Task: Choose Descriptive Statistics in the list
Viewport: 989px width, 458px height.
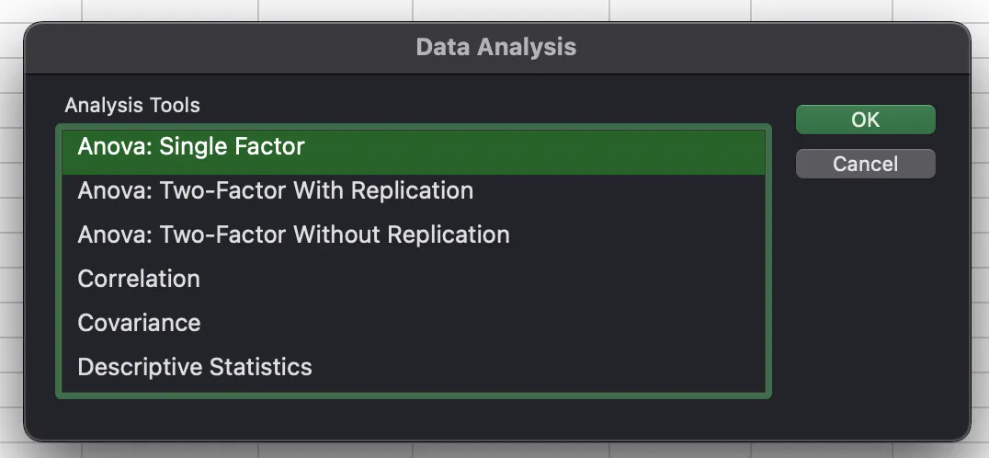Action: [x=195, y=367]
